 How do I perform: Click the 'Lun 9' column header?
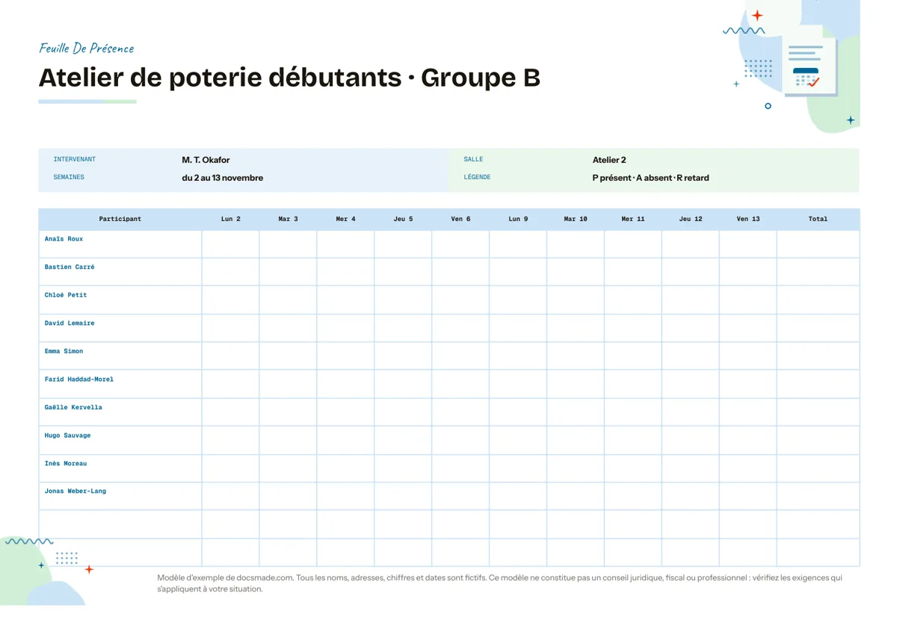(518, 219)
